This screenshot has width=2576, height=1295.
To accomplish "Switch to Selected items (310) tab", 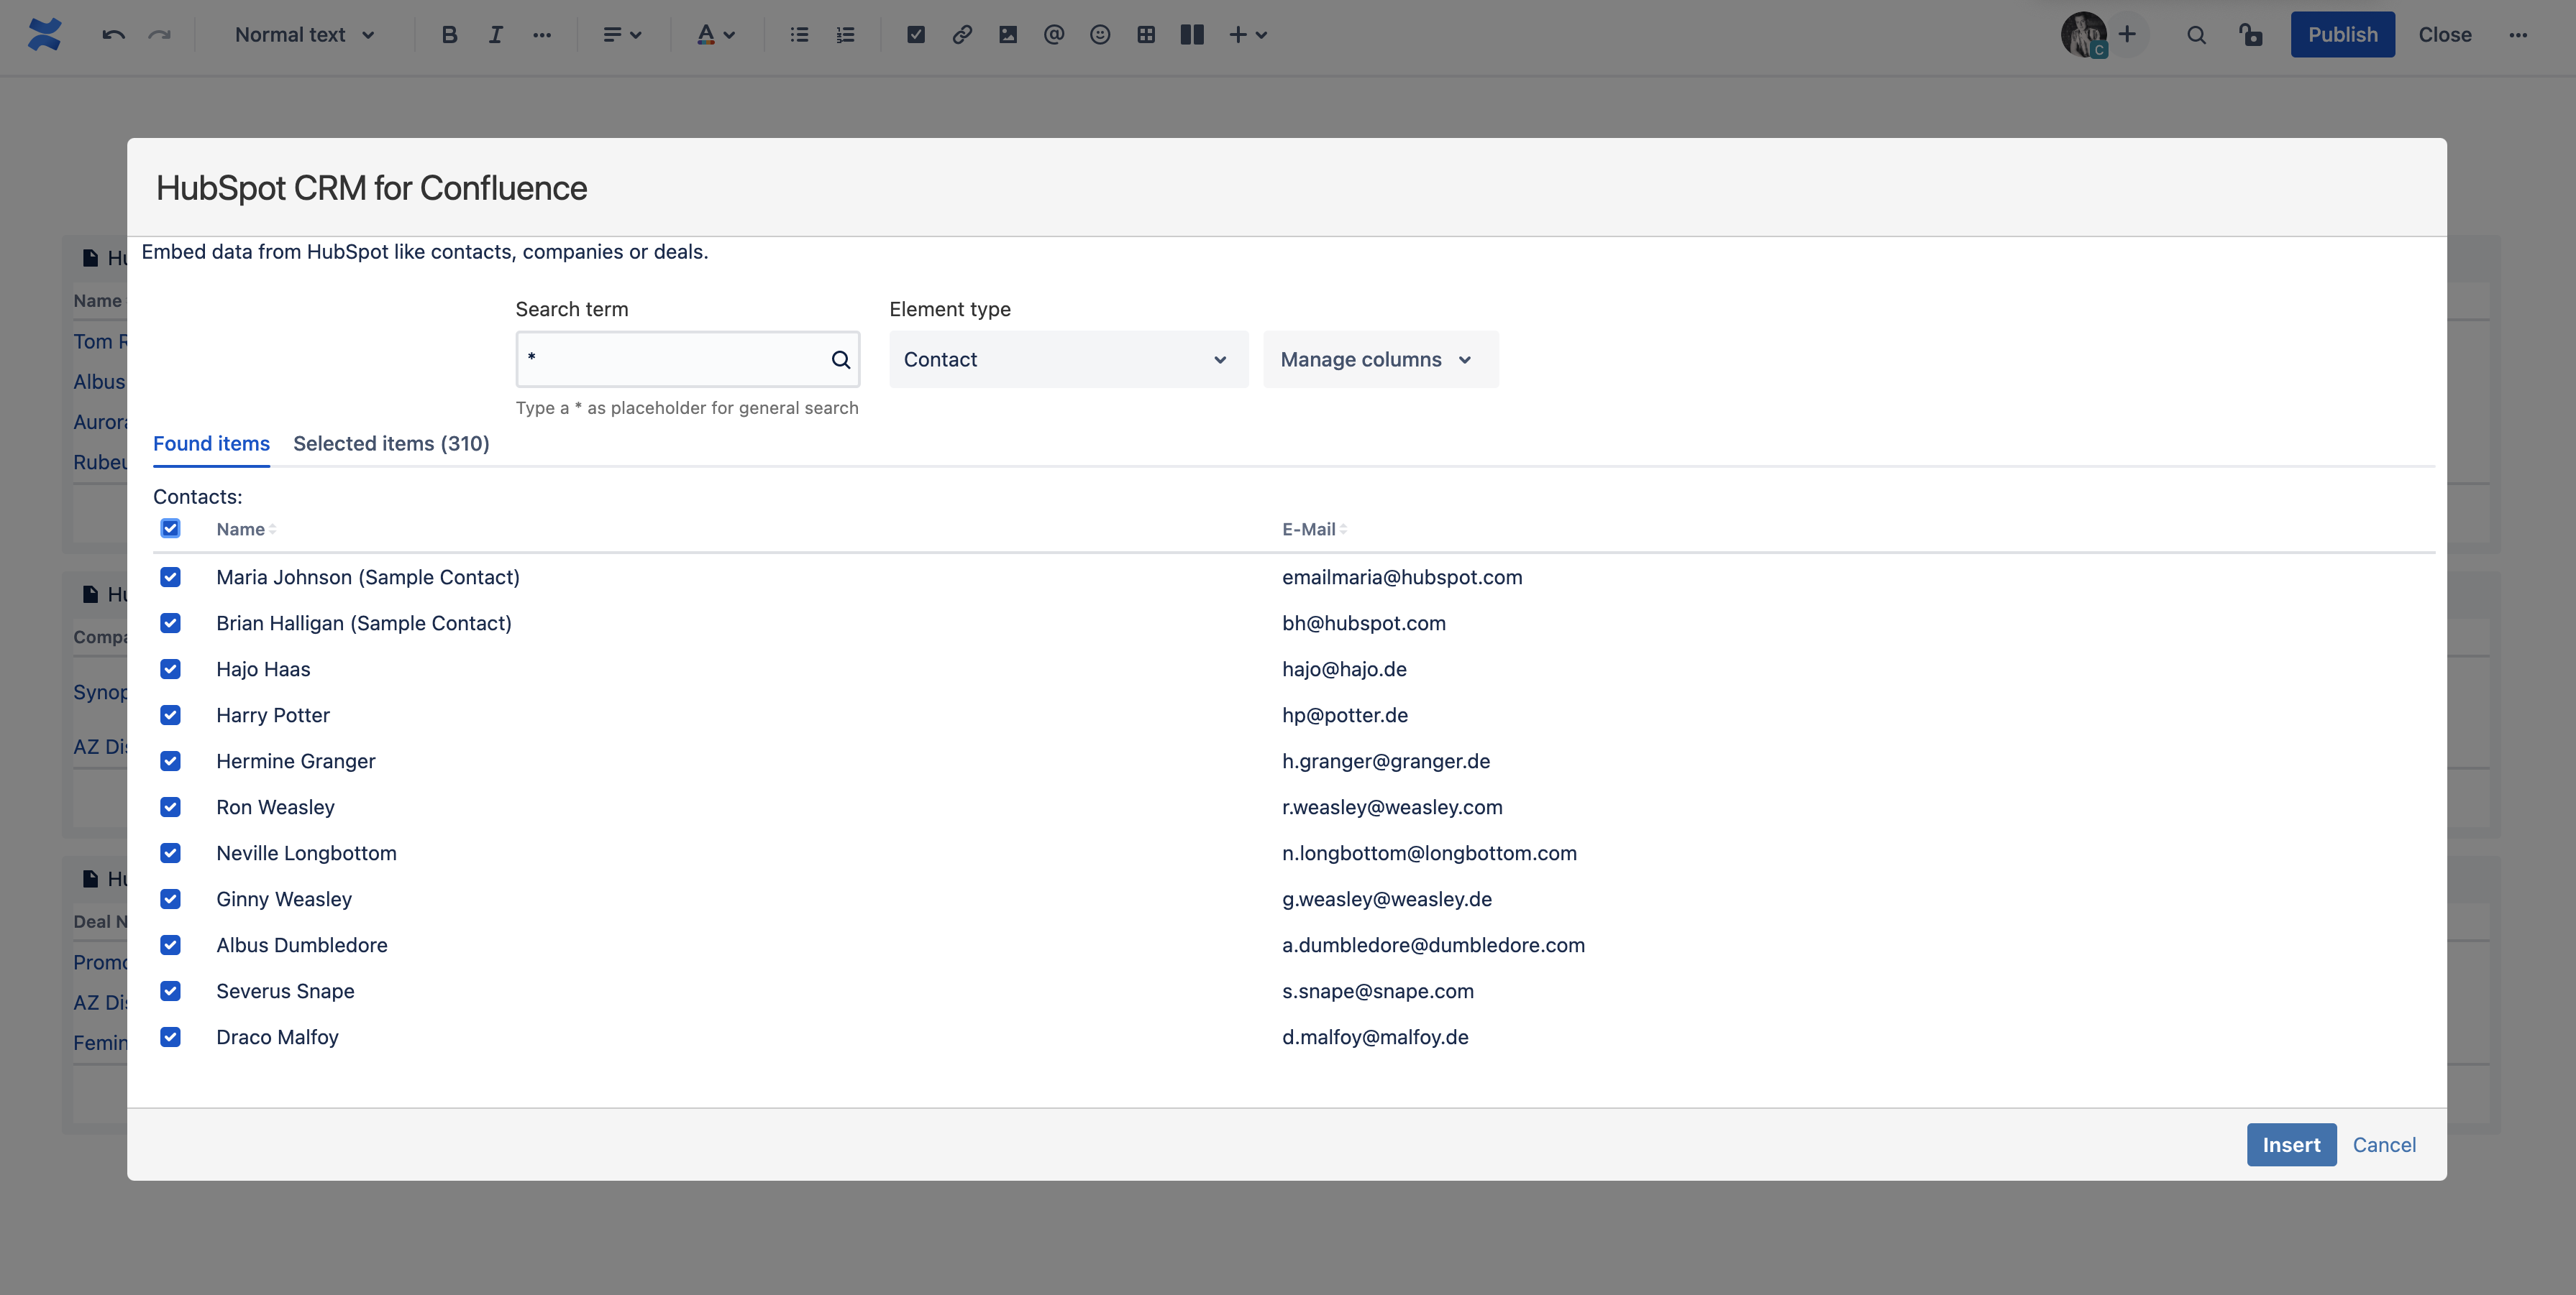I will point(391,443).
